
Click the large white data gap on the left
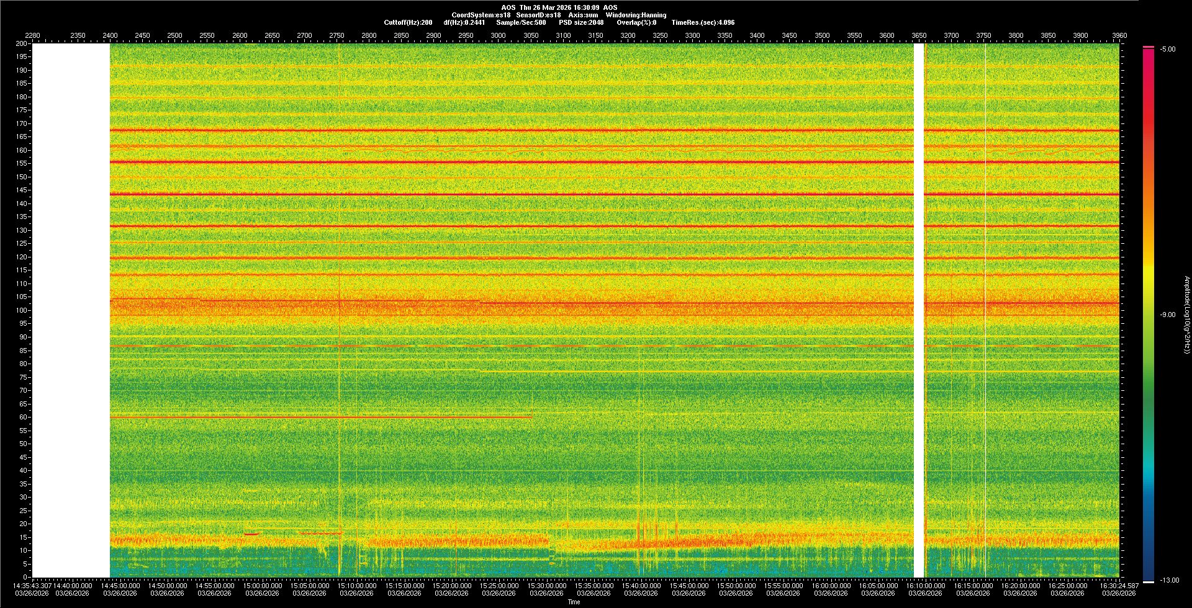click(x=71, y=310)
